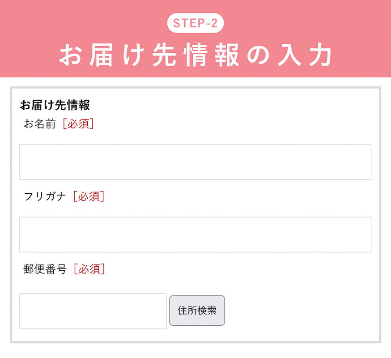Click the お名前 field label
The height and width of the screenshot is (358, 391).
[x=40, y=124]
